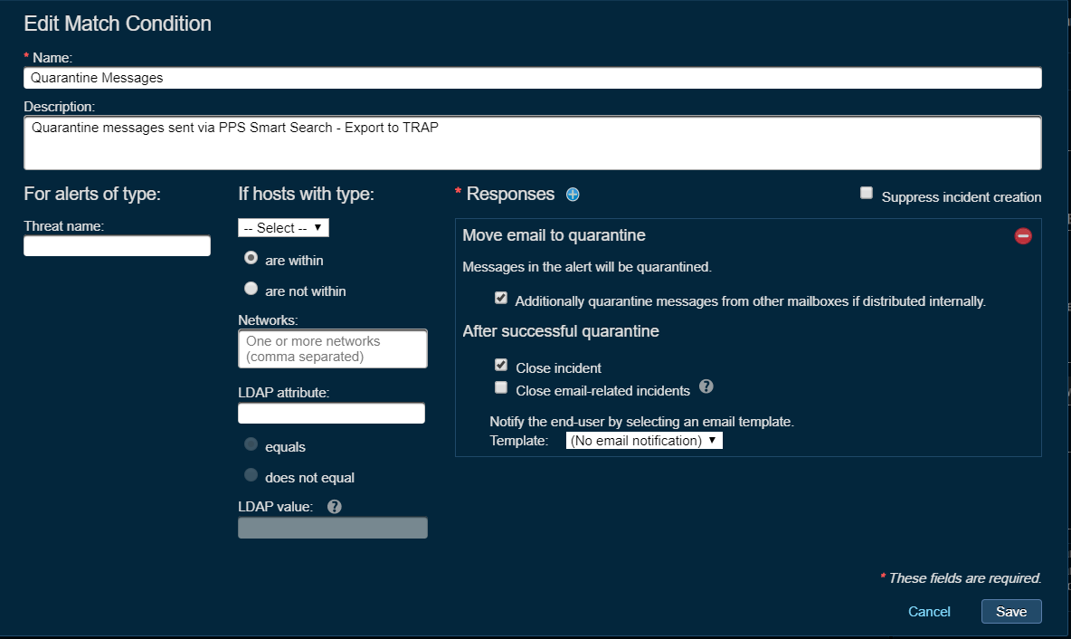Click the add response plus icon
1071x639 pixels.
pos(572,195)
